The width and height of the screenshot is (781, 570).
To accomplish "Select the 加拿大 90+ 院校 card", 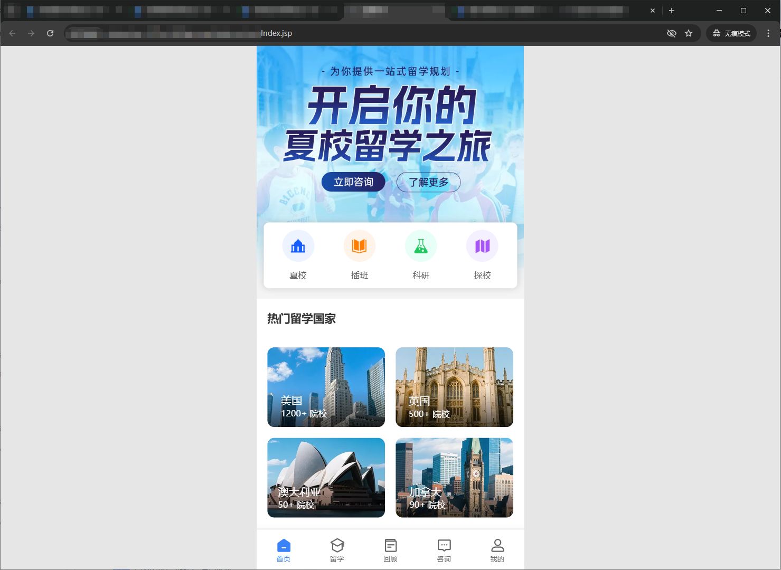I will (x=454, y=478).
